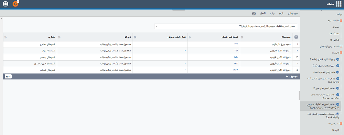The height and width of the screenshot is (135, 344).
Task: Collapse the sidebar with the top chevron
Action: (322, 11)
